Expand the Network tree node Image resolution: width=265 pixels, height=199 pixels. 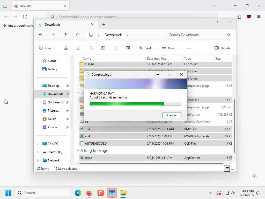pos(38,160)
